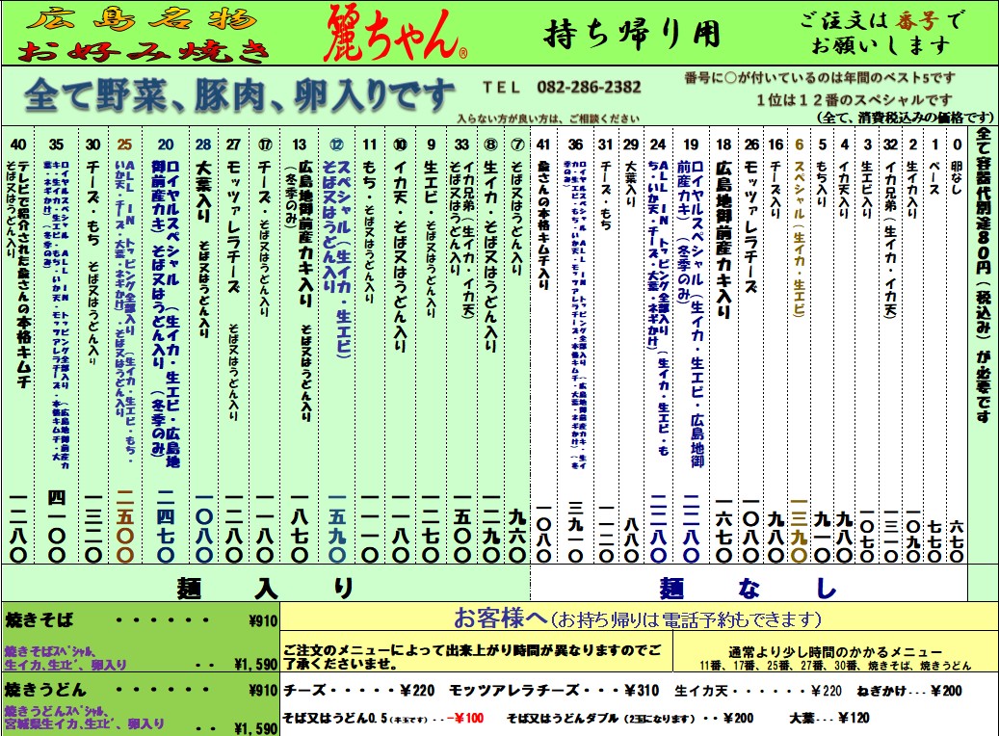Select menu number 30 column header
The image size is (999, 736).
point(93,145)
